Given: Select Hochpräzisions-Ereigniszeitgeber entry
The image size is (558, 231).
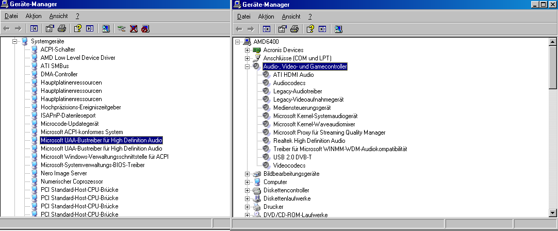Looking at the screenshot, I should (x=81, y=107).
